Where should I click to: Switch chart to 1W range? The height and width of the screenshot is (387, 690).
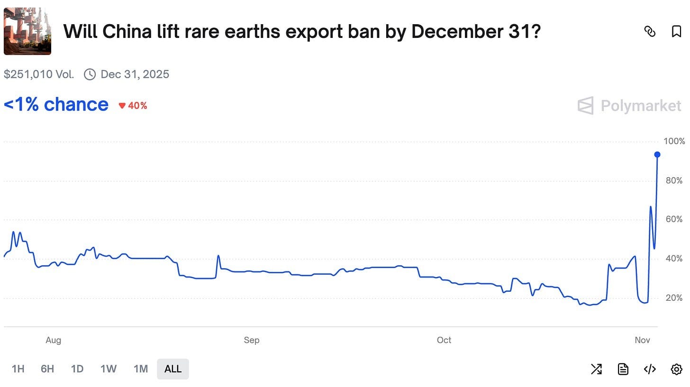pyautogui.click(x=109, y=369)
